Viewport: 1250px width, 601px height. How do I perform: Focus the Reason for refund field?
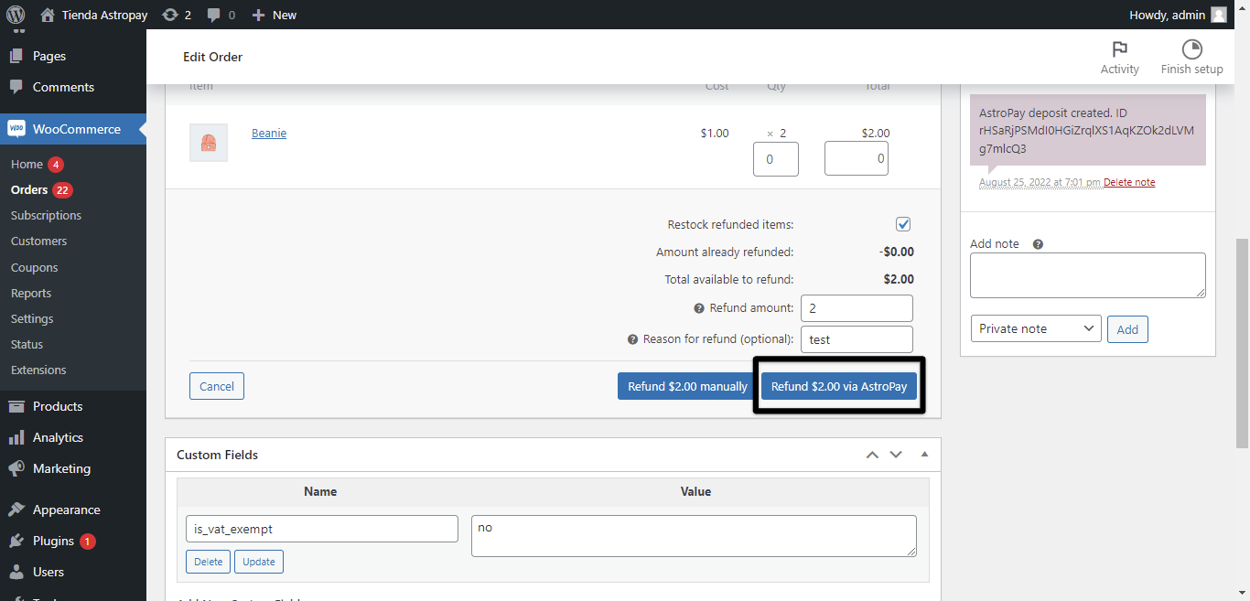[x=857, y=339]
